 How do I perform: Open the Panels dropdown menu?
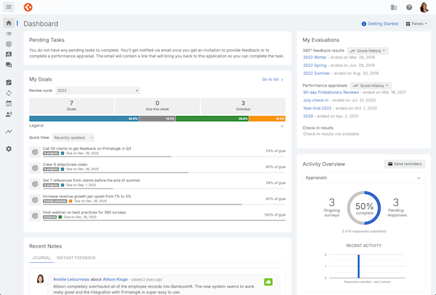(x=416, y=24)
